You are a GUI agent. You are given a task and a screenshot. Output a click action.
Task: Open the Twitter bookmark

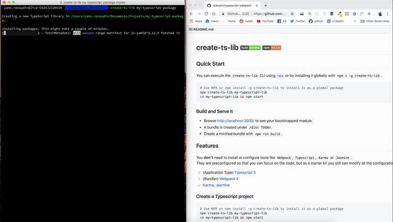298,21
